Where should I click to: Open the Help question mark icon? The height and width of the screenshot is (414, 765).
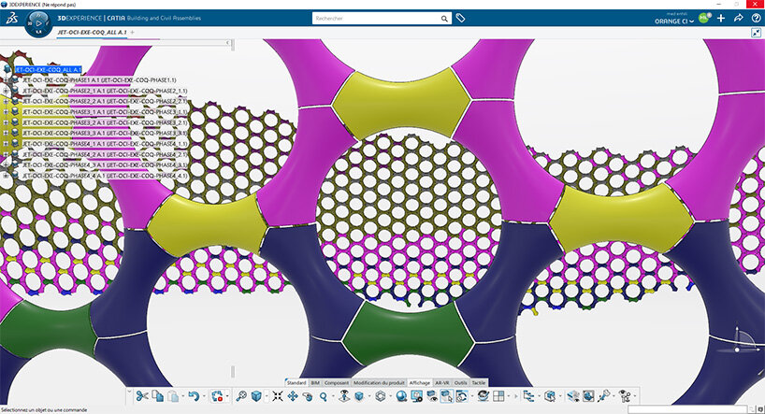click(756, 18)
